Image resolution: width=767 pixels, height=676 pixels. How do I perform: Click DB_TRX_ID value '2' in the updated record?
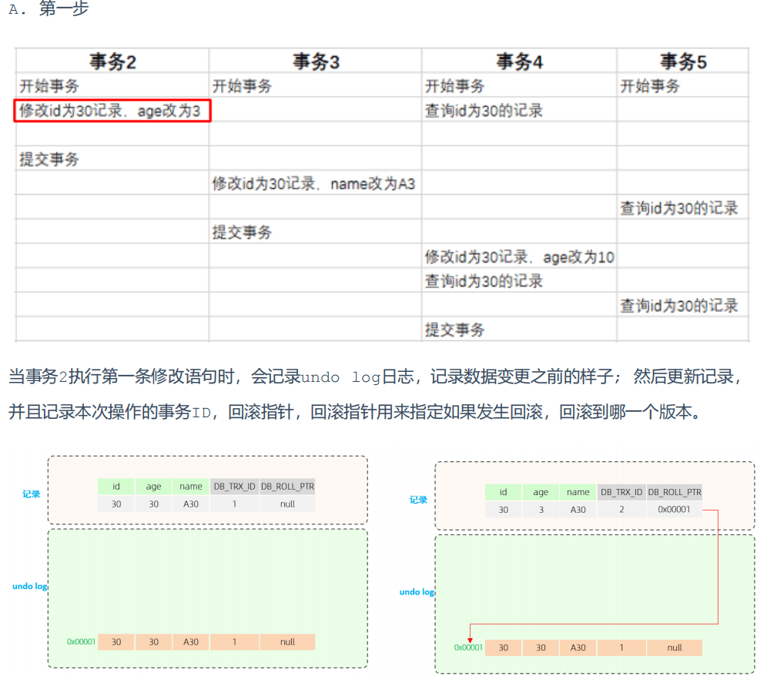click(621, 510)
